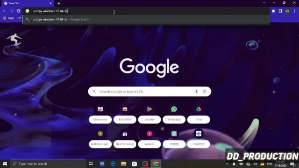Click Google Lens image search icon
The height and width of the screenshot is (168, 299).
(x=205, y=91)
